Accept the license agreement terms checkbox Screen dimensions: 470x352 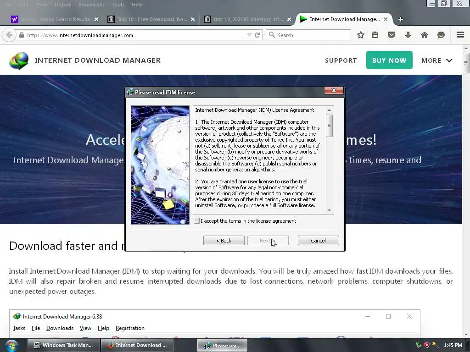(x=196, y=221)
